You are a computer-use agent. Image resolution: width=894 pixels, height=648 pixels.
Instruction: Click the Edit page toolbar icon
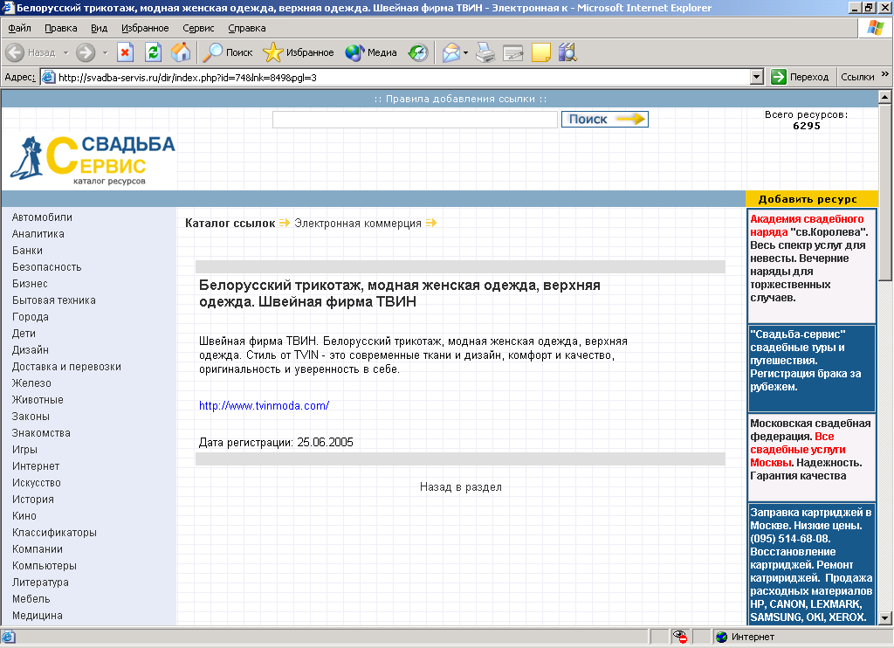tap(513, 52)
